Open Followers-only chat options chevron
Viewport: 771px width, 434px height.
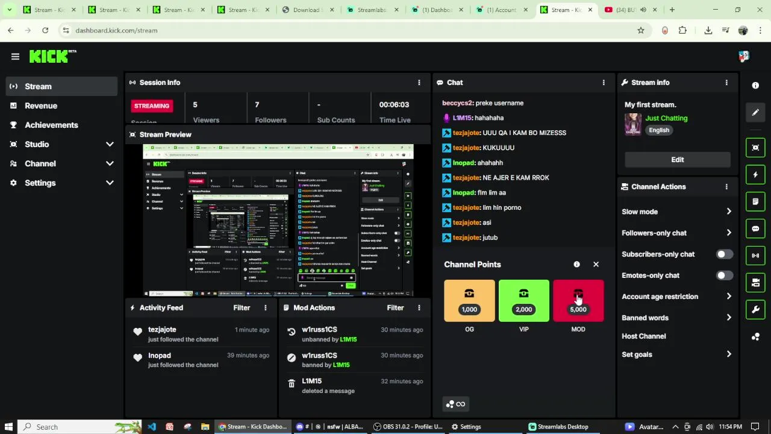(x=729, y=233)
